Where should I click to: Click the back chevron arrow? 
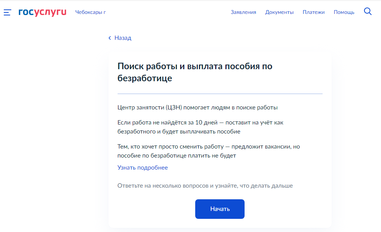(110, 38)
